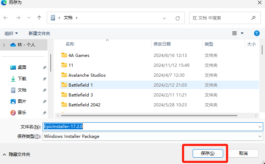The width and height of the screenshot is (265, 164).
Task: Unpin the Desktop (桌面) pin icon
Action: pyautogui.click(x=44, y=68)
